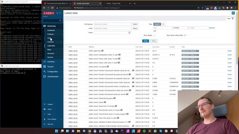Switch to the Zabbix - Debian Wiki browser tab
Image resolution: width=239 pixels, height=134 pixels.
click(117, 3)
